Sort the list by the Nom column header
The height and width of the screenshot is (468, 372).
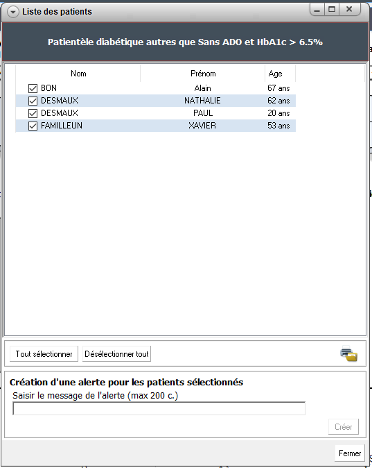click(x=78, y=74)
